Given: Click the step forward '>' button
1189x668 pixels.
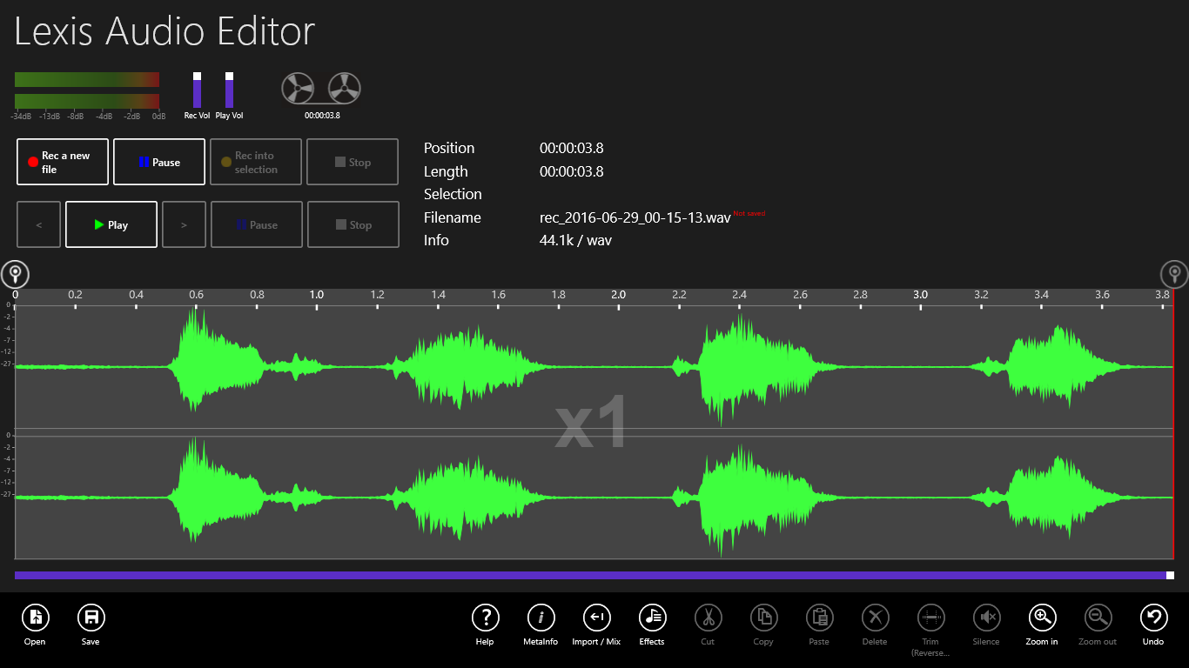Looking at the screenshot, I should 184,224.
